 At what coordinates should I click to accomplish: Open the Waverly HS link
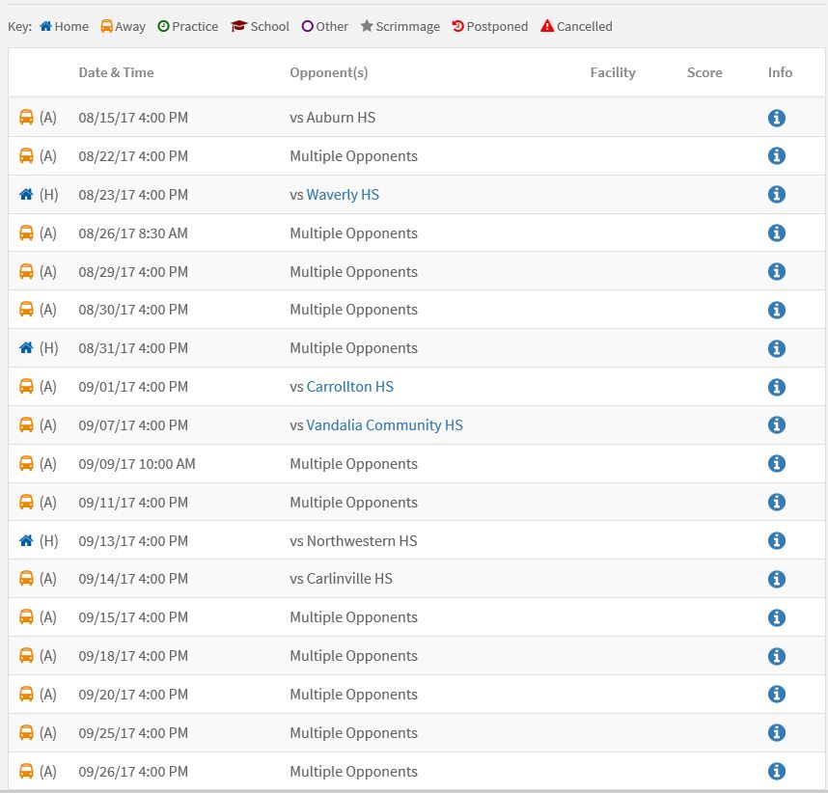343,195
